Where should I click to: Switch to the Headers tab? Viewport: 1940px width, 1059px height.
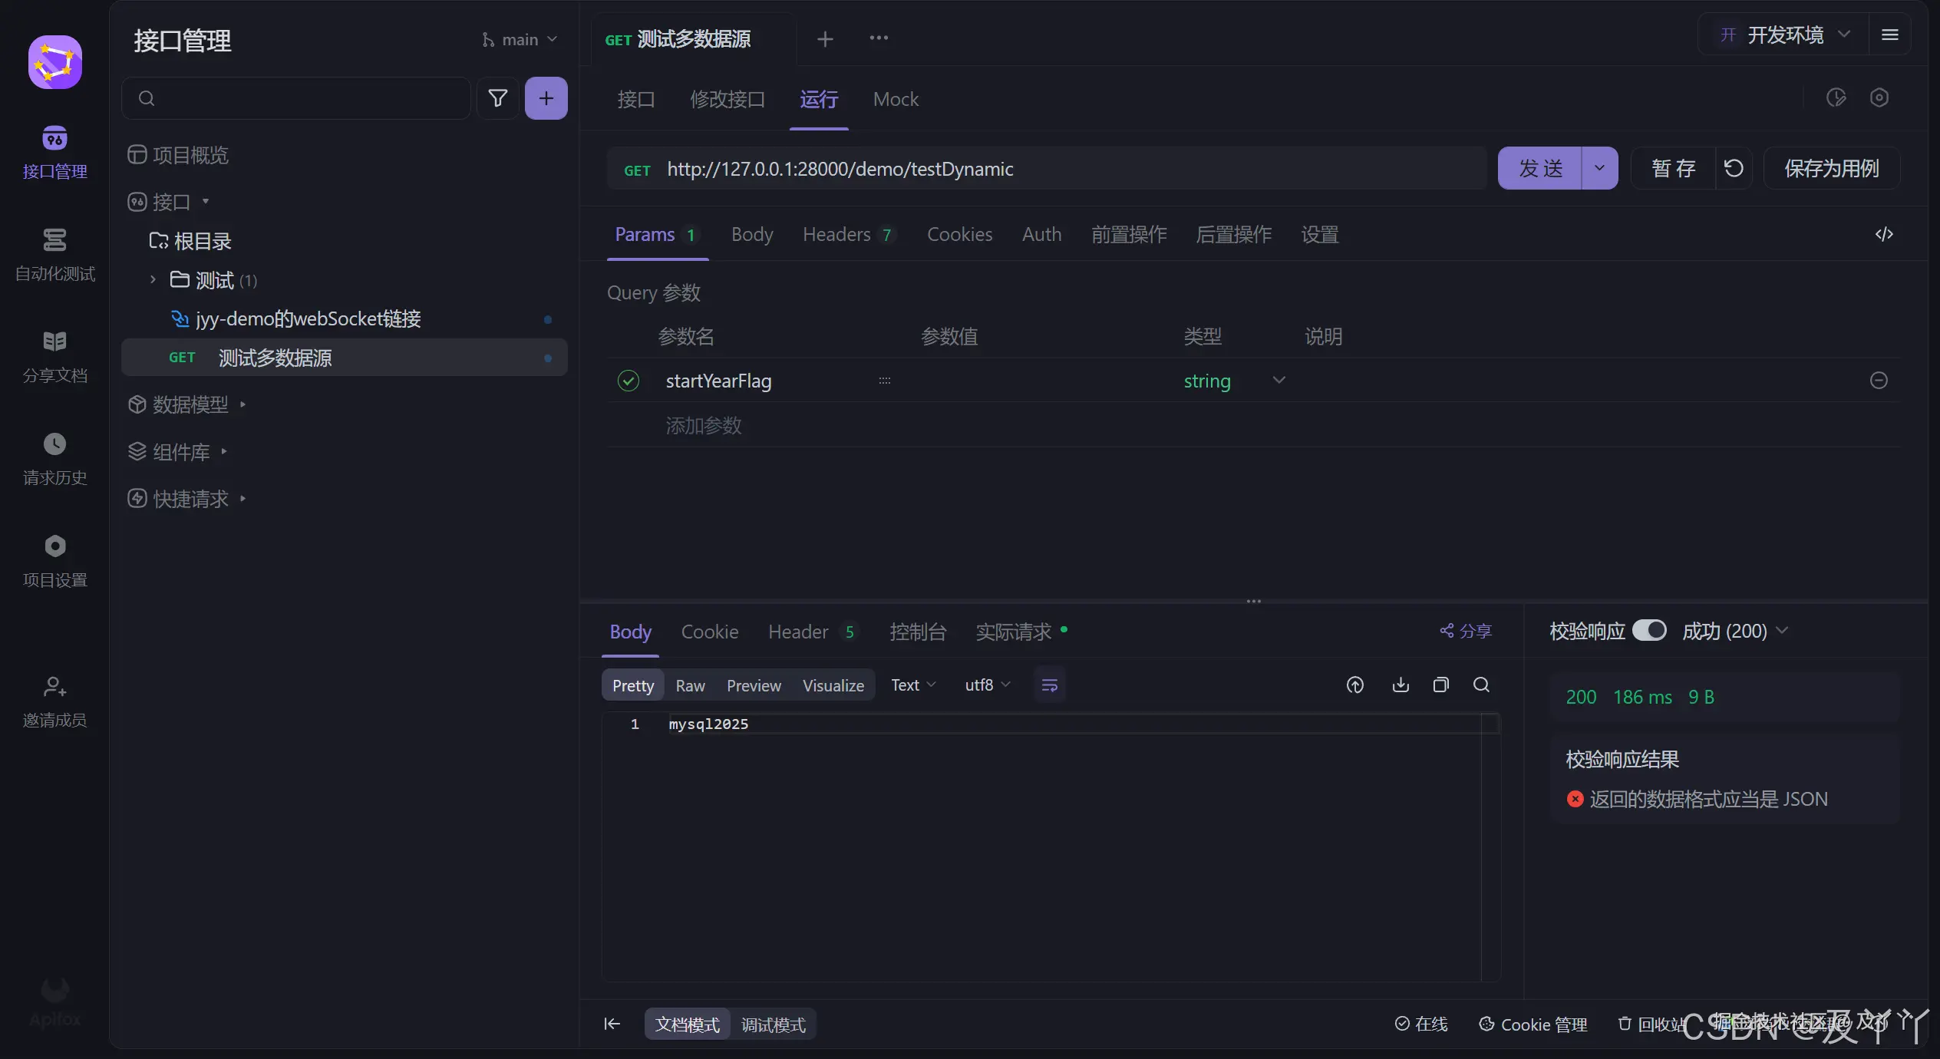pyautogui.click(x=836, y=234)
